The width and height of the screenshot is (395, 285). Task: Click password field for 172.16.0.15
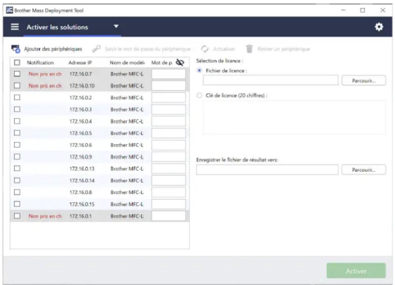point(168,204)
